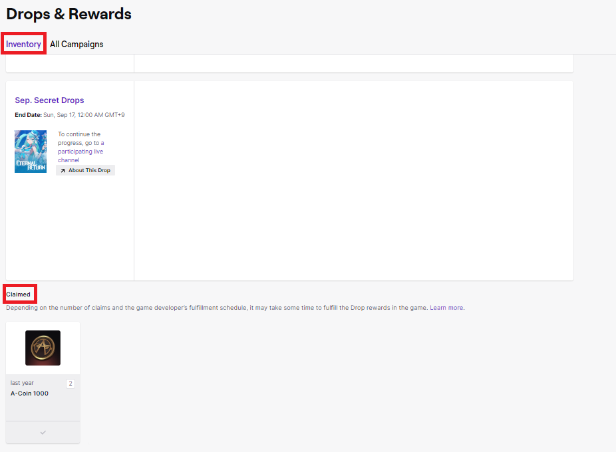Viewport: 616px width, 452px height.
Task: Open the Eternal Return campaign artwork
Action: [30, 152]
